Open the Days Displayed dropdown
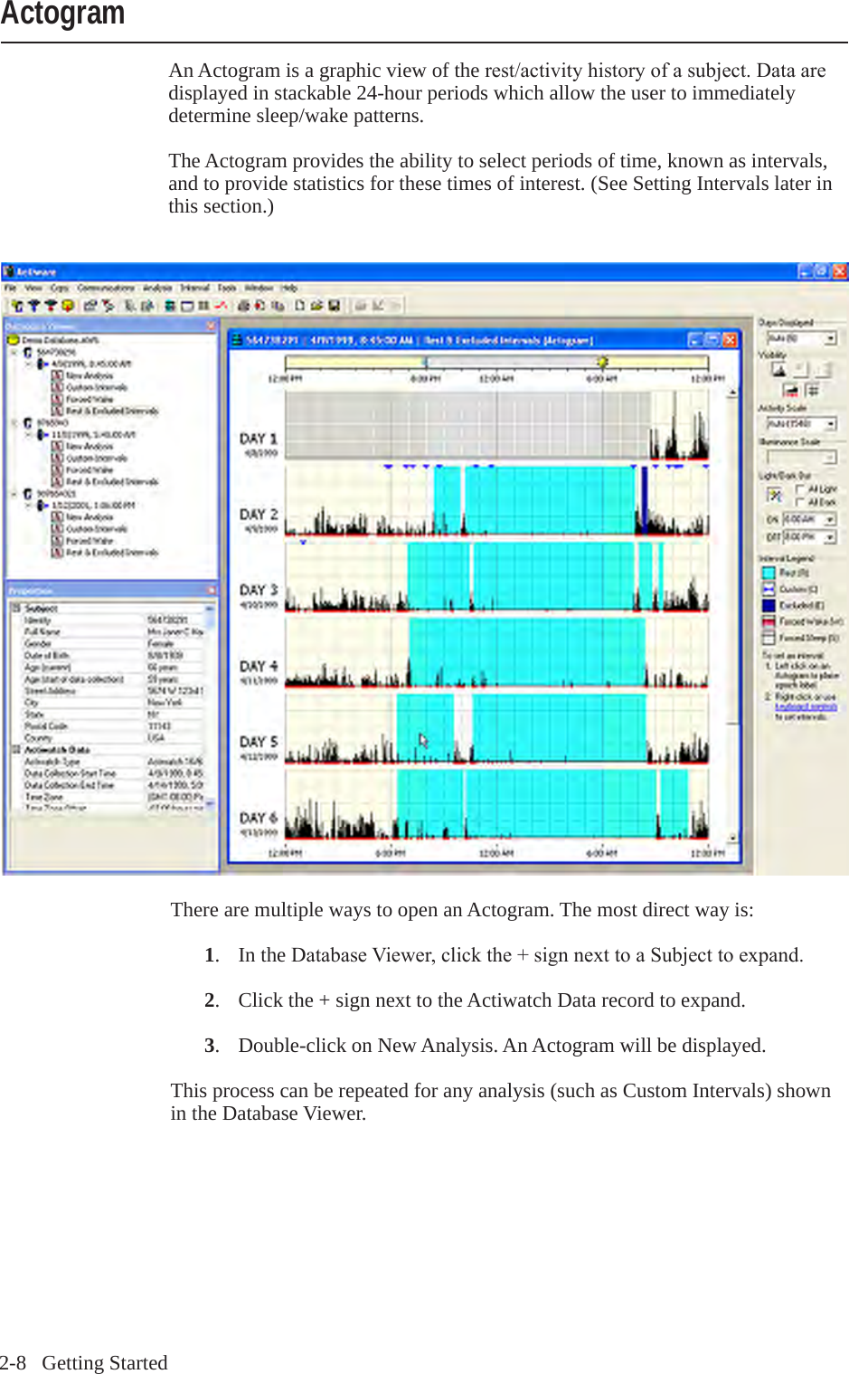The width and height of the screenshot is (849, 1374). 830,338
